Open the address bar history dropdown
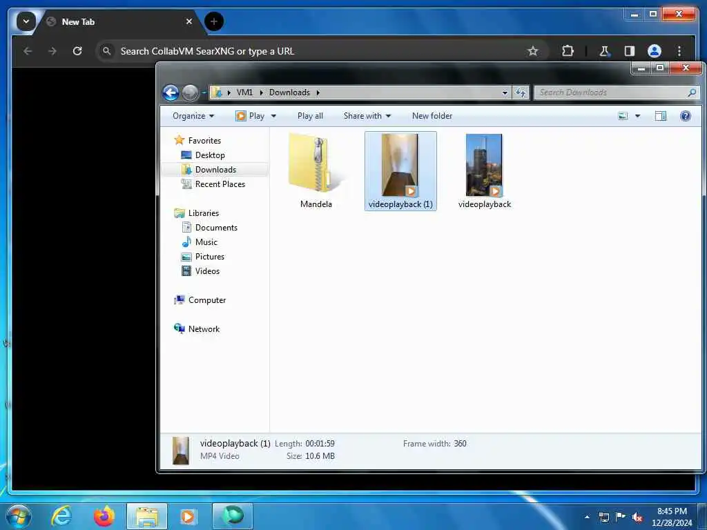This screenshot has width=707, height=530. coord(505,92)
